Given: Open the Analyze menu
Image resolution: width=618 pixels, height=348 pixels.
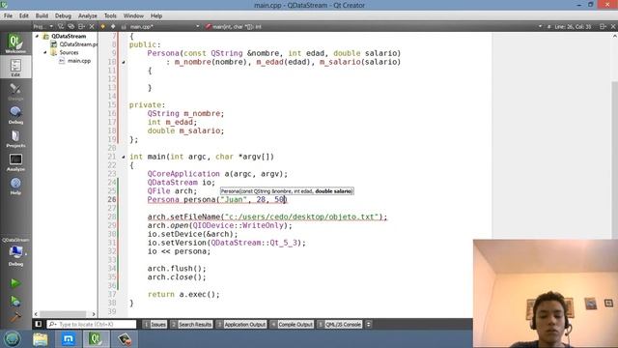Looking at the screenshot, I should pyautogui.click(x=88, y=15).
